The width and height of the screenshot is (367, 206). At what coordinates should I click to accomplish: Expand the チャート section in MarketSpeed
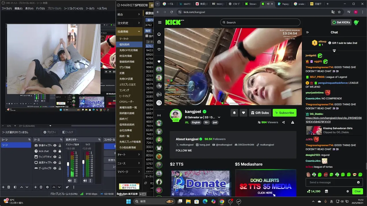click(129, 154)
